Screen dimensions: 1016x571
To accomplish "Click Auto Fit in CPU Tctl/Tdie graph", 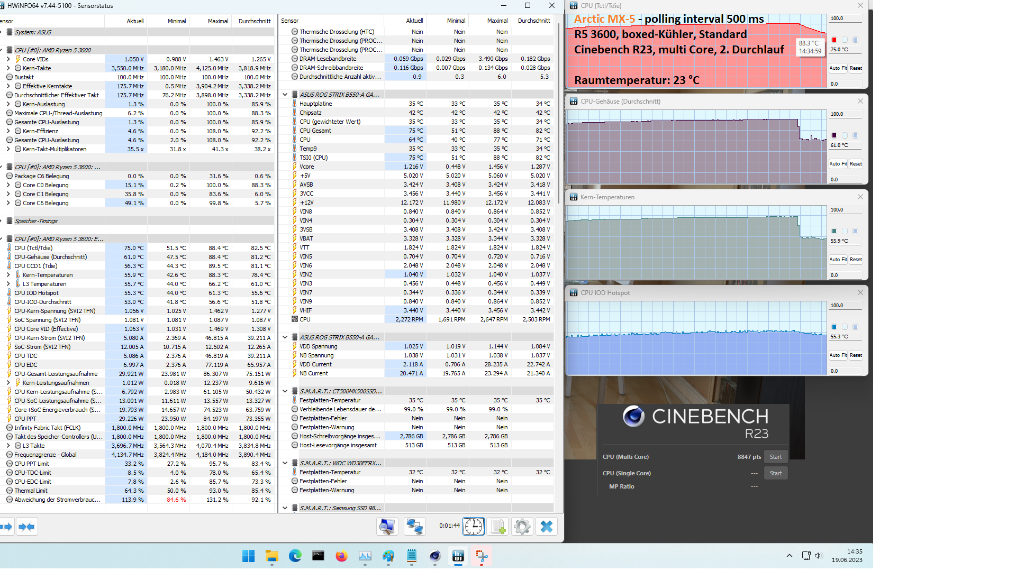I will pos(838,68).
